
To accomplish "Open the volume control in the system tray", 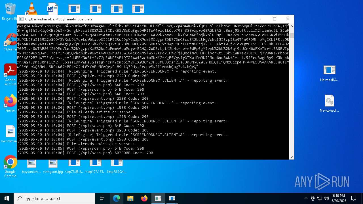I will coord(326,198).
